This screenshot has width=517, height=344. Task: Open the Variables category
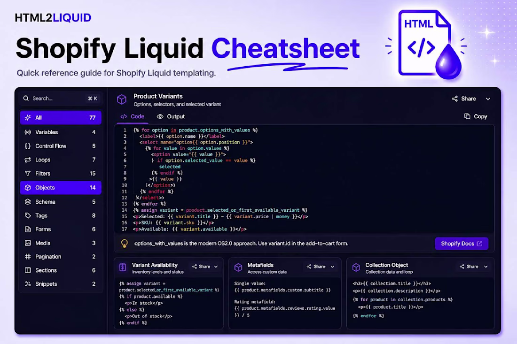[60, 132]
